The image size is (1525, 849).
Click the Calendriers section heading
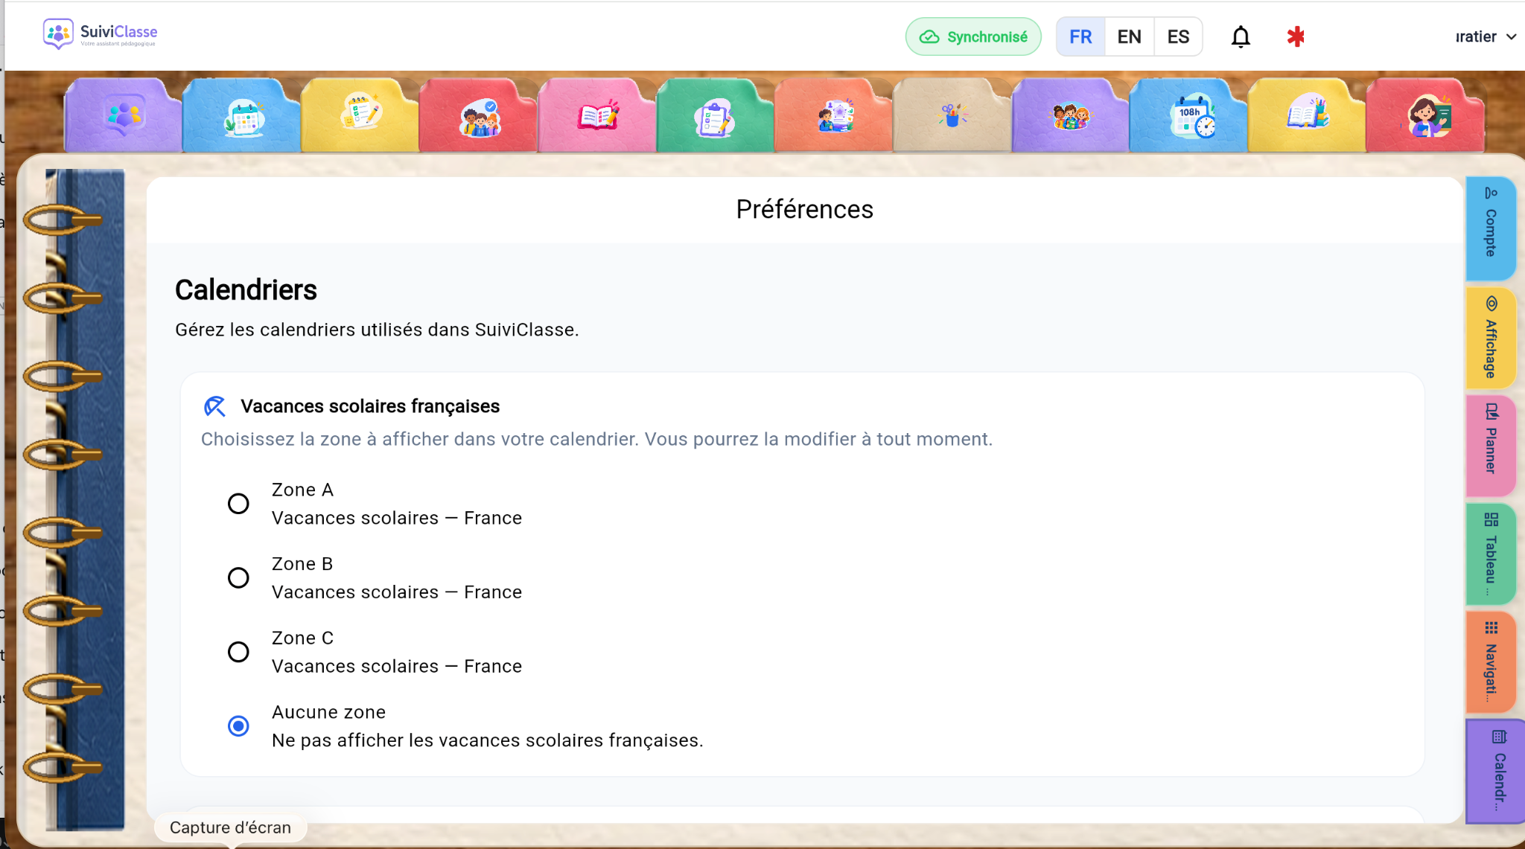click(246, 290)
